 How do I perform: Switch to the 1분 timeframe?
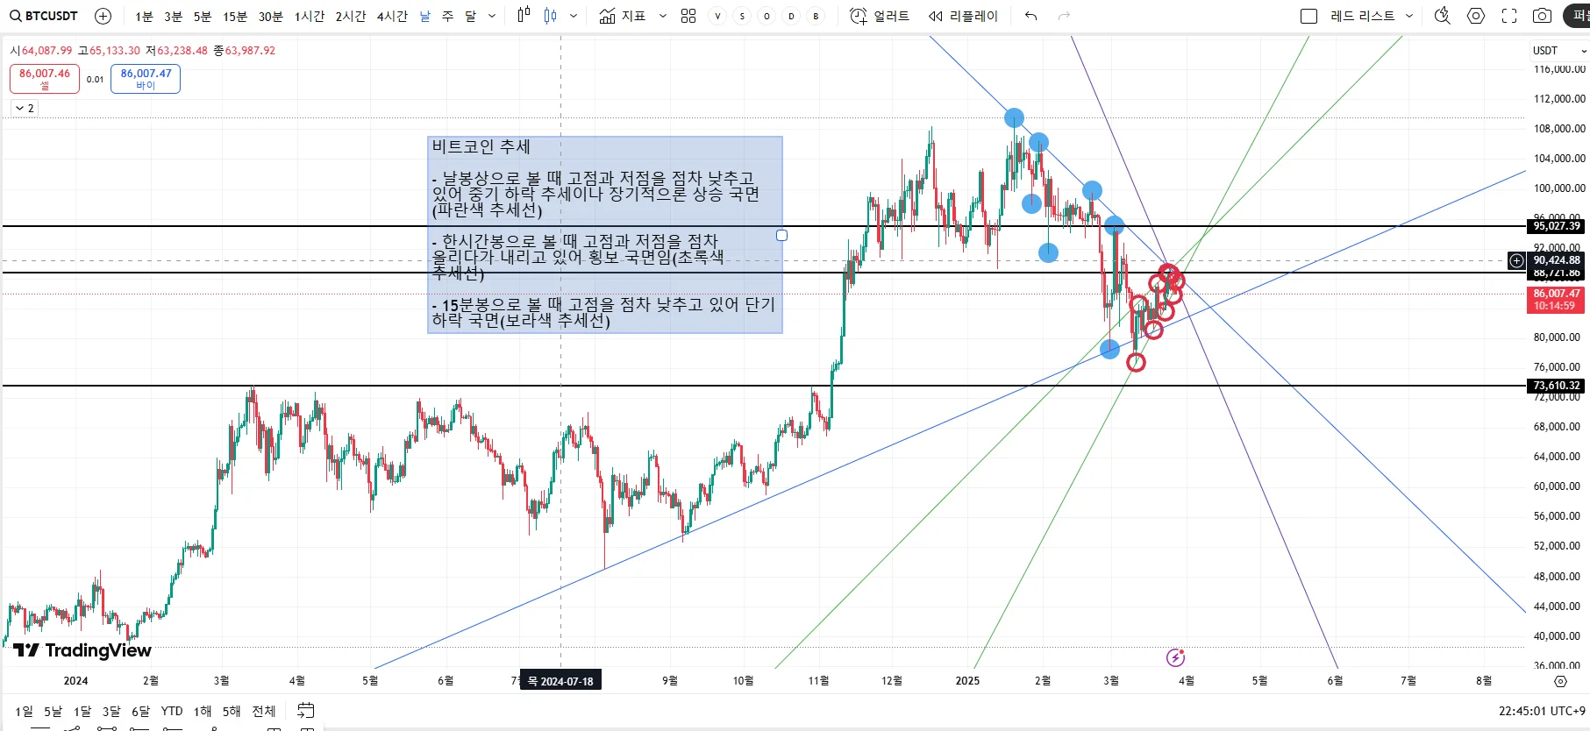coord(144,16)
